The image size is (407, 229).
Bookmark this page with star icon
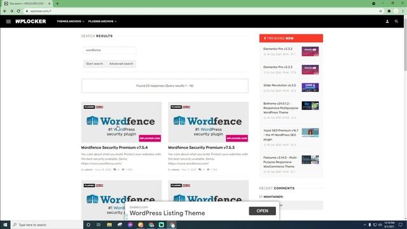380,11
